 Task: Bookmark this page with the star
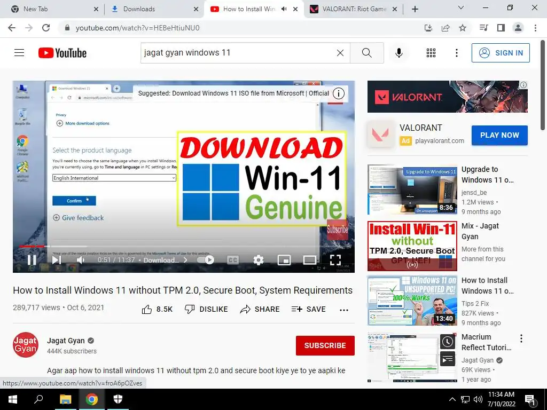463,28
